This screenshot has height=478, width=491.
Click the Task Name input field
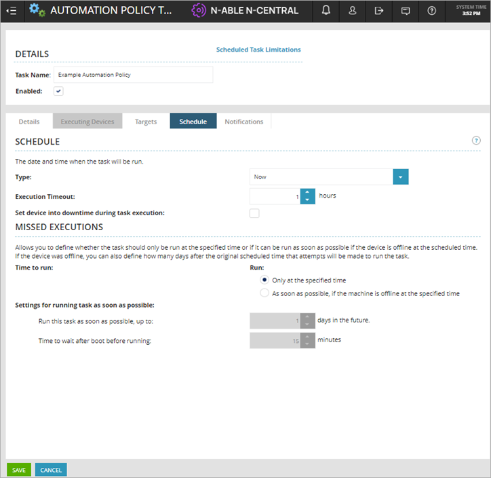[133, 75]
